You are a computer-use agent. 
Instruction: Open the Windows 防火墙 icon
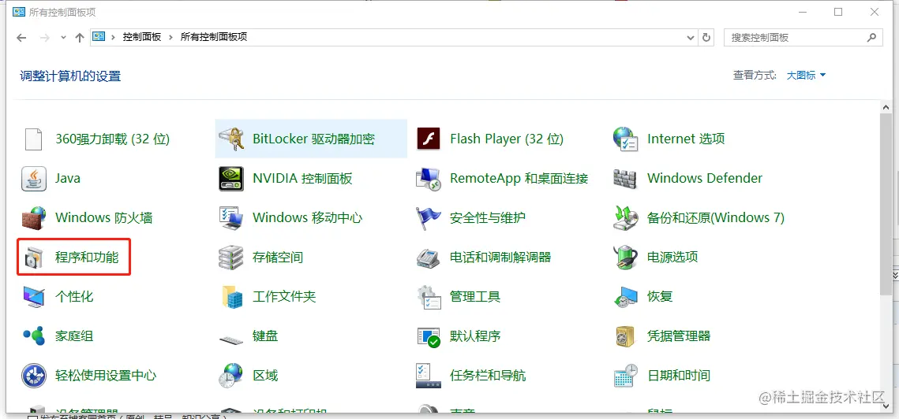(33, 218)
